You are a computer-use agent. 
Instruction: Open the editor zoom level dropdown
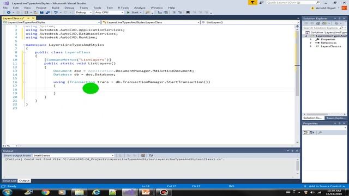coord(10,146)
